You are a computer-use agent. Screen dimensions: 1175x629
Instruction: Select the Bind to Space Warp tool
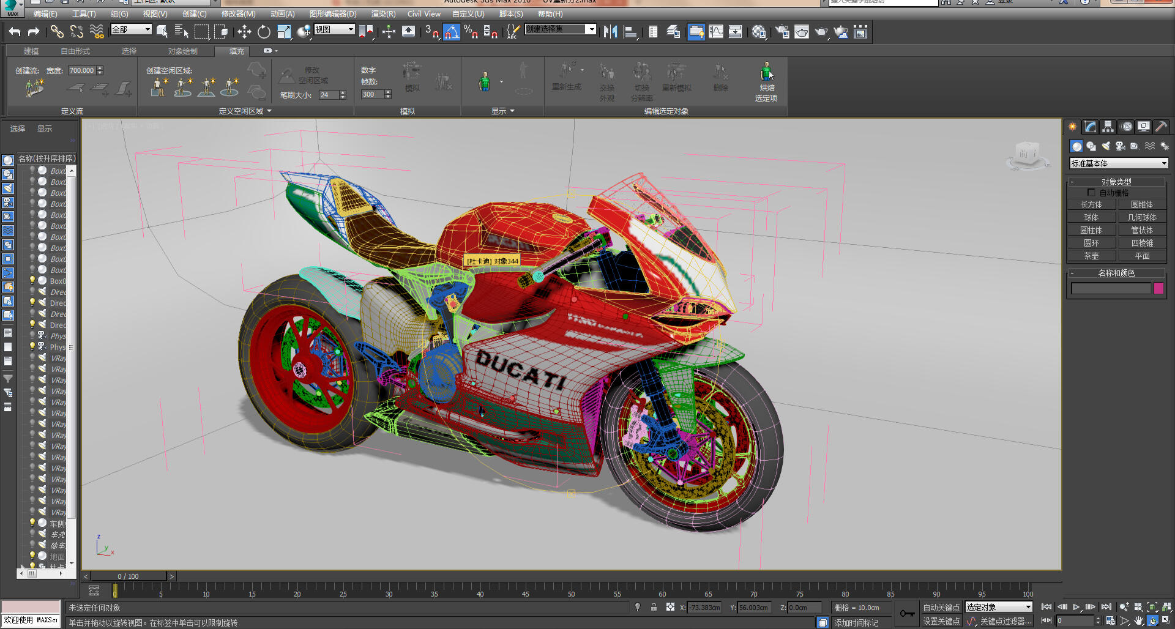tap(97, 32)
